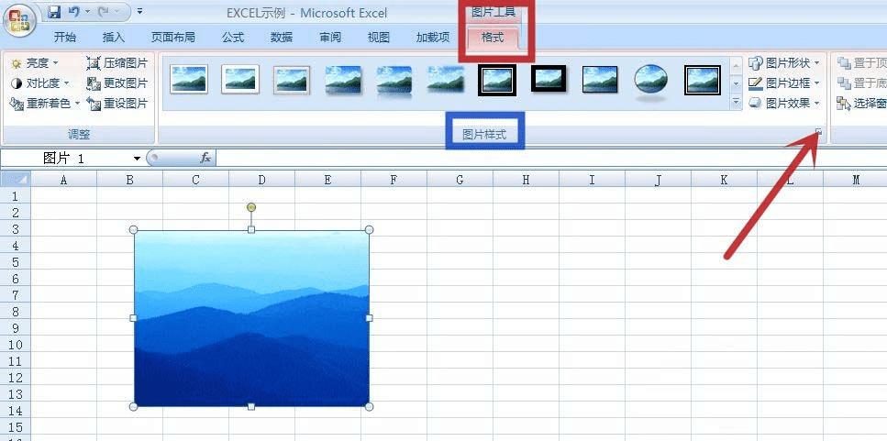
Task: Switch to the 视图 tab
Action: tap(379, 38)
